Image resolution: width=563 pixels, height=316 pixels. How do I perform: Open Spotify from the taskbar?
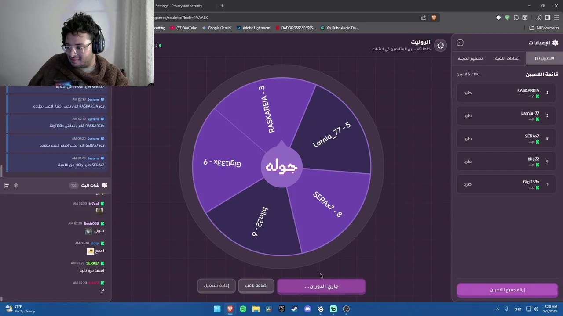[x=243, y=309]
